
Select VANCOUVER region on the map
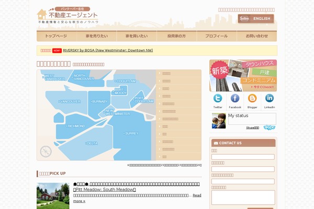tap(70, 101)
